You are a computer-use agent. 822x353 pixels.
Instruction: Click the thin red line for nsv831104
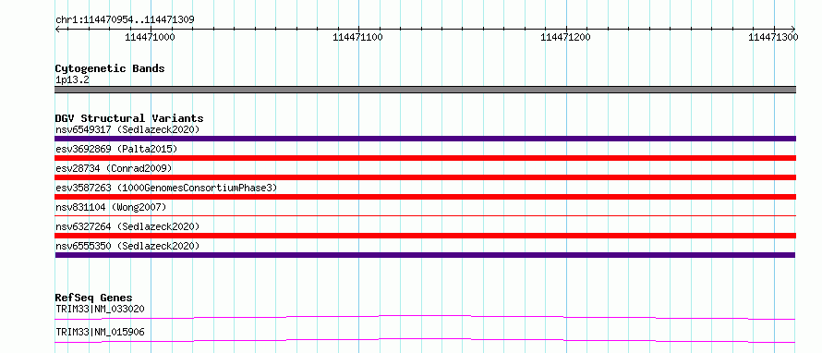[x=425, y=215]
